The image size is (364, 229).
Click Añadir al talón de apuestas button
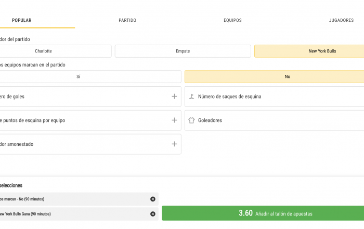tap(263, 213)
